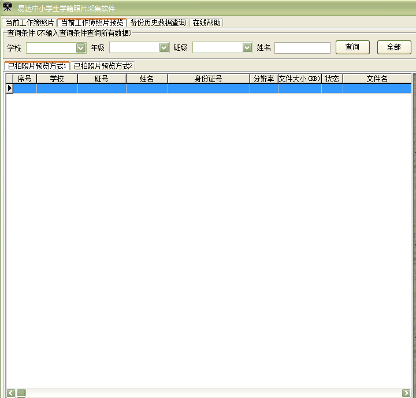Select the 已拍照片预览方式1 tab
The image size is (416, 398).
(x=37, y=66)
